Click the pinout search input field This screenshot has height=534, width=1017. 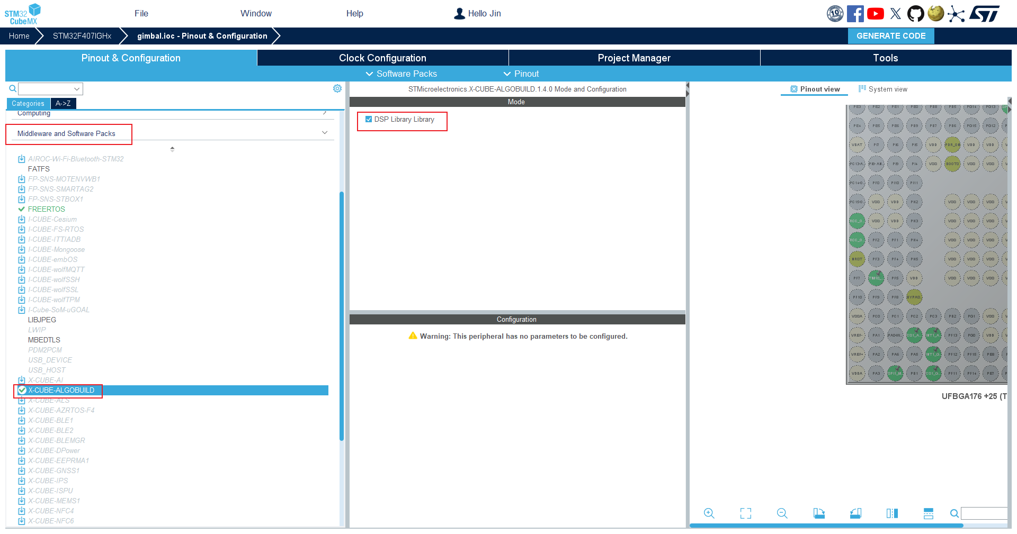984,513
